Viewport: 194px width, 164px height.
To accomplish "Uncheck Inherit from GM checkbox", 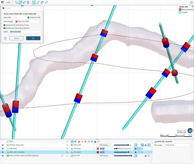I will pos(28,18).
